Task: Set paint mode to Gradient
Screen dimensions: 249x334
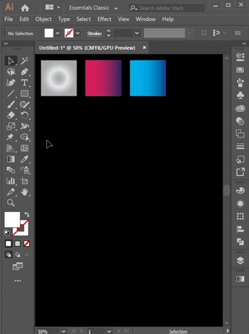Action: (17, 243)
